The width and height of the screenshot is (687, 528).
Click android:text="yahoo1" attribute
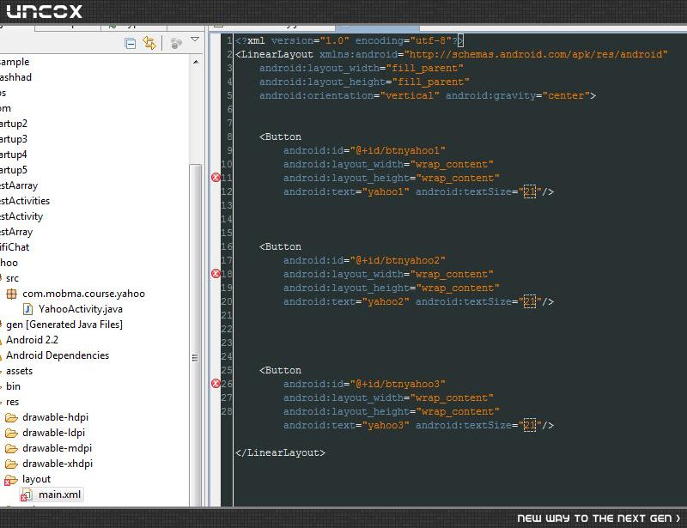tap(346, 191)
